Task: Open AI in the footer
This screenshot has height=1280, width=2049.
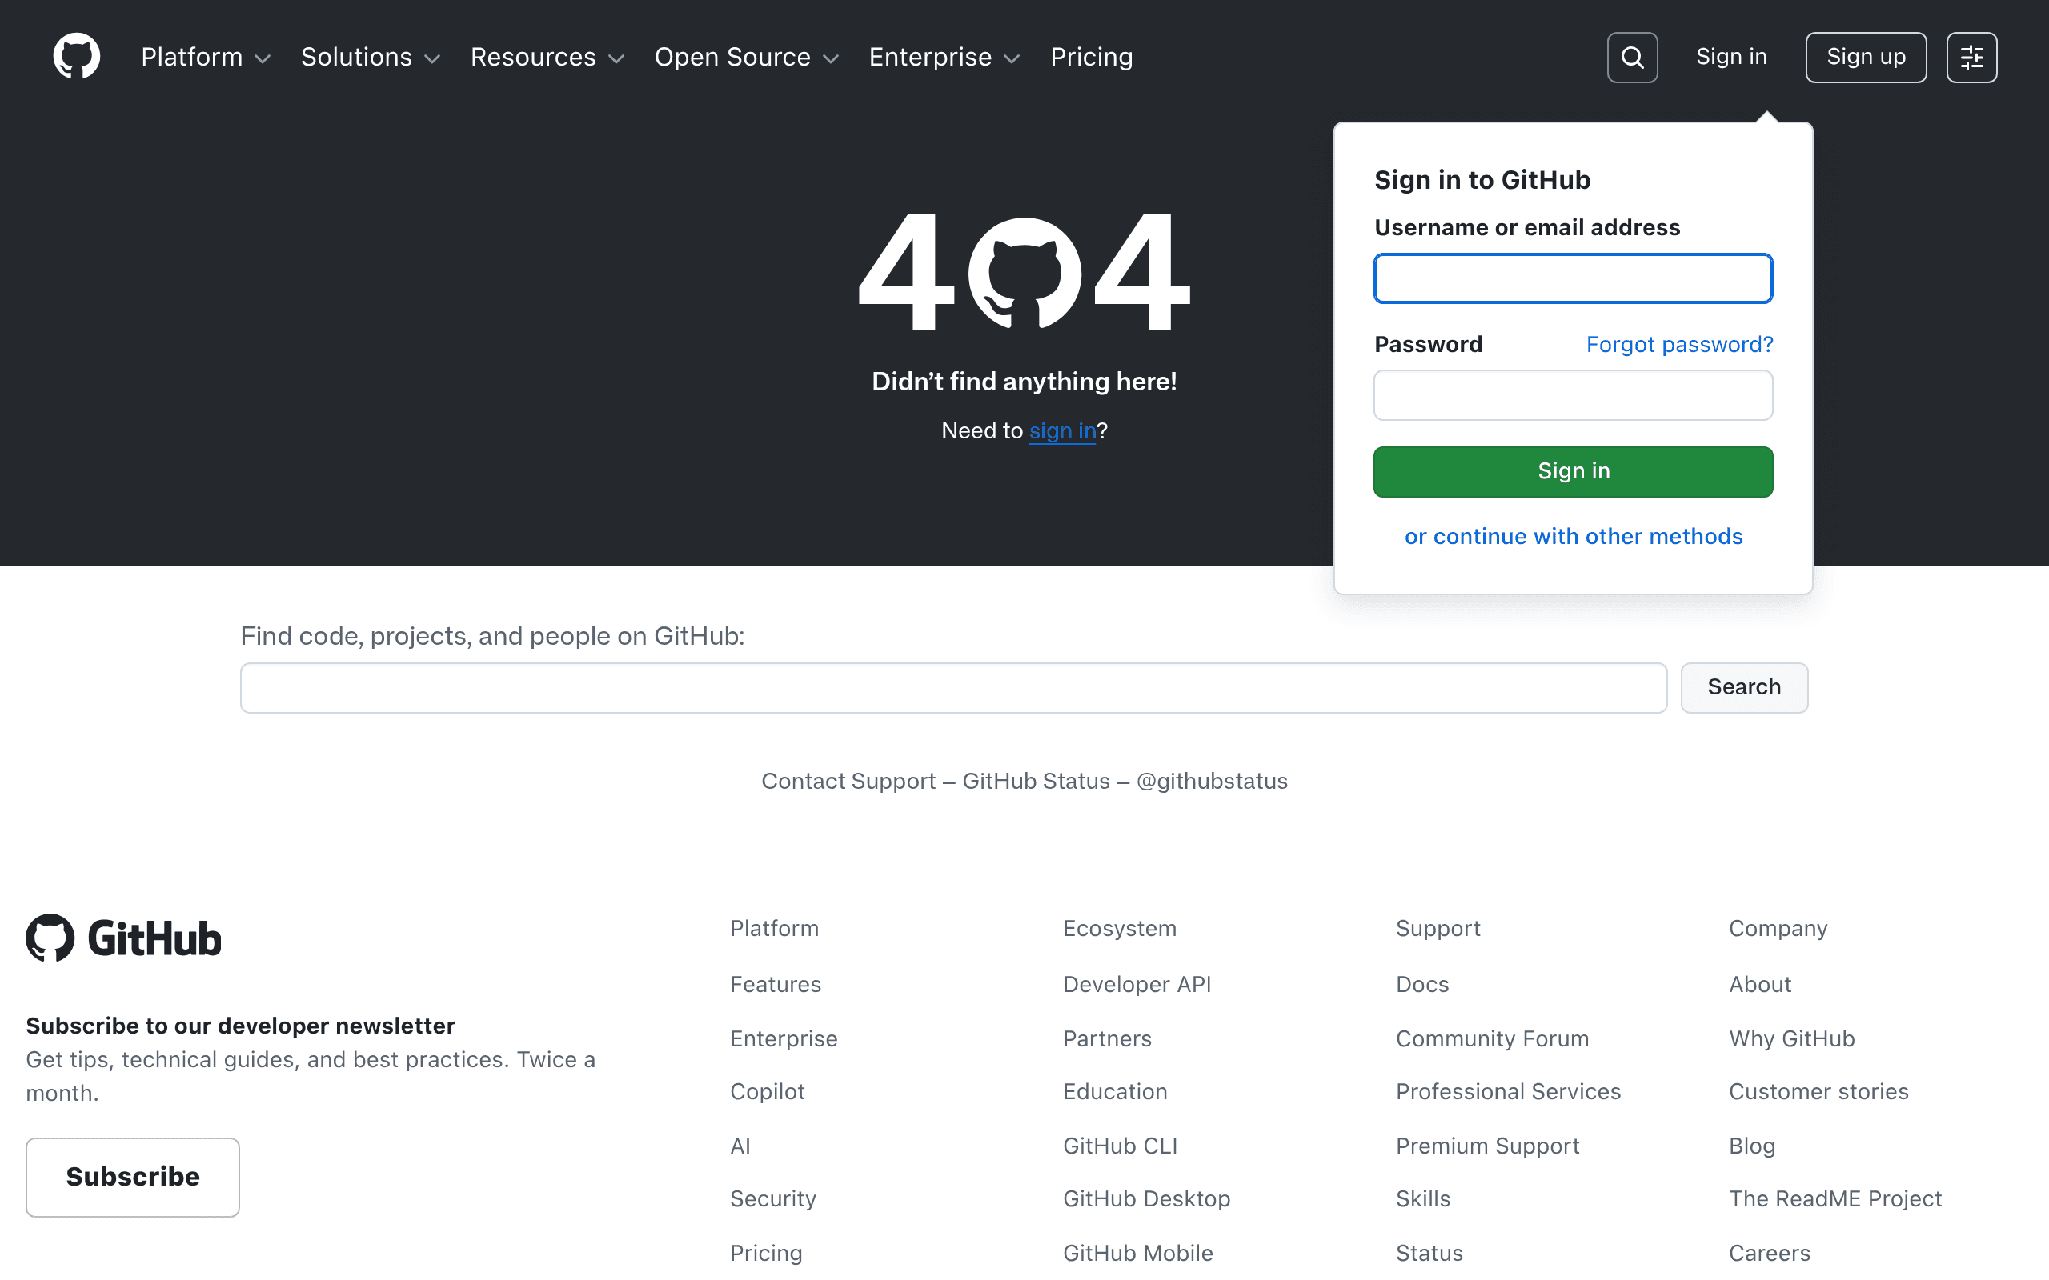Action: (740, 1146)
